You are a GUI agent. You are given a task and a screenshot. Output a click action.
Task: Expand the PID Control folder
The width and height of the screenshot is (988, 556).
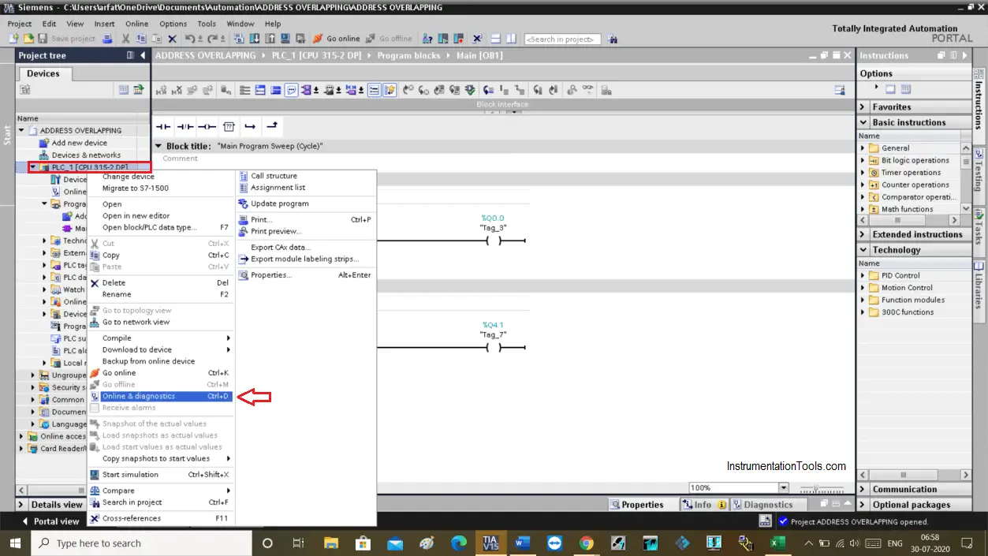point(863,275)
